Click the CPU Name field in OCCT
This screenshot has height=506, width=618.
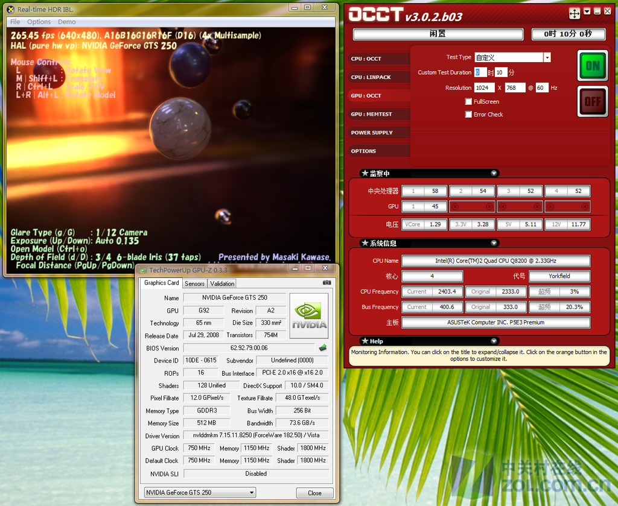[x=495, y=261]
